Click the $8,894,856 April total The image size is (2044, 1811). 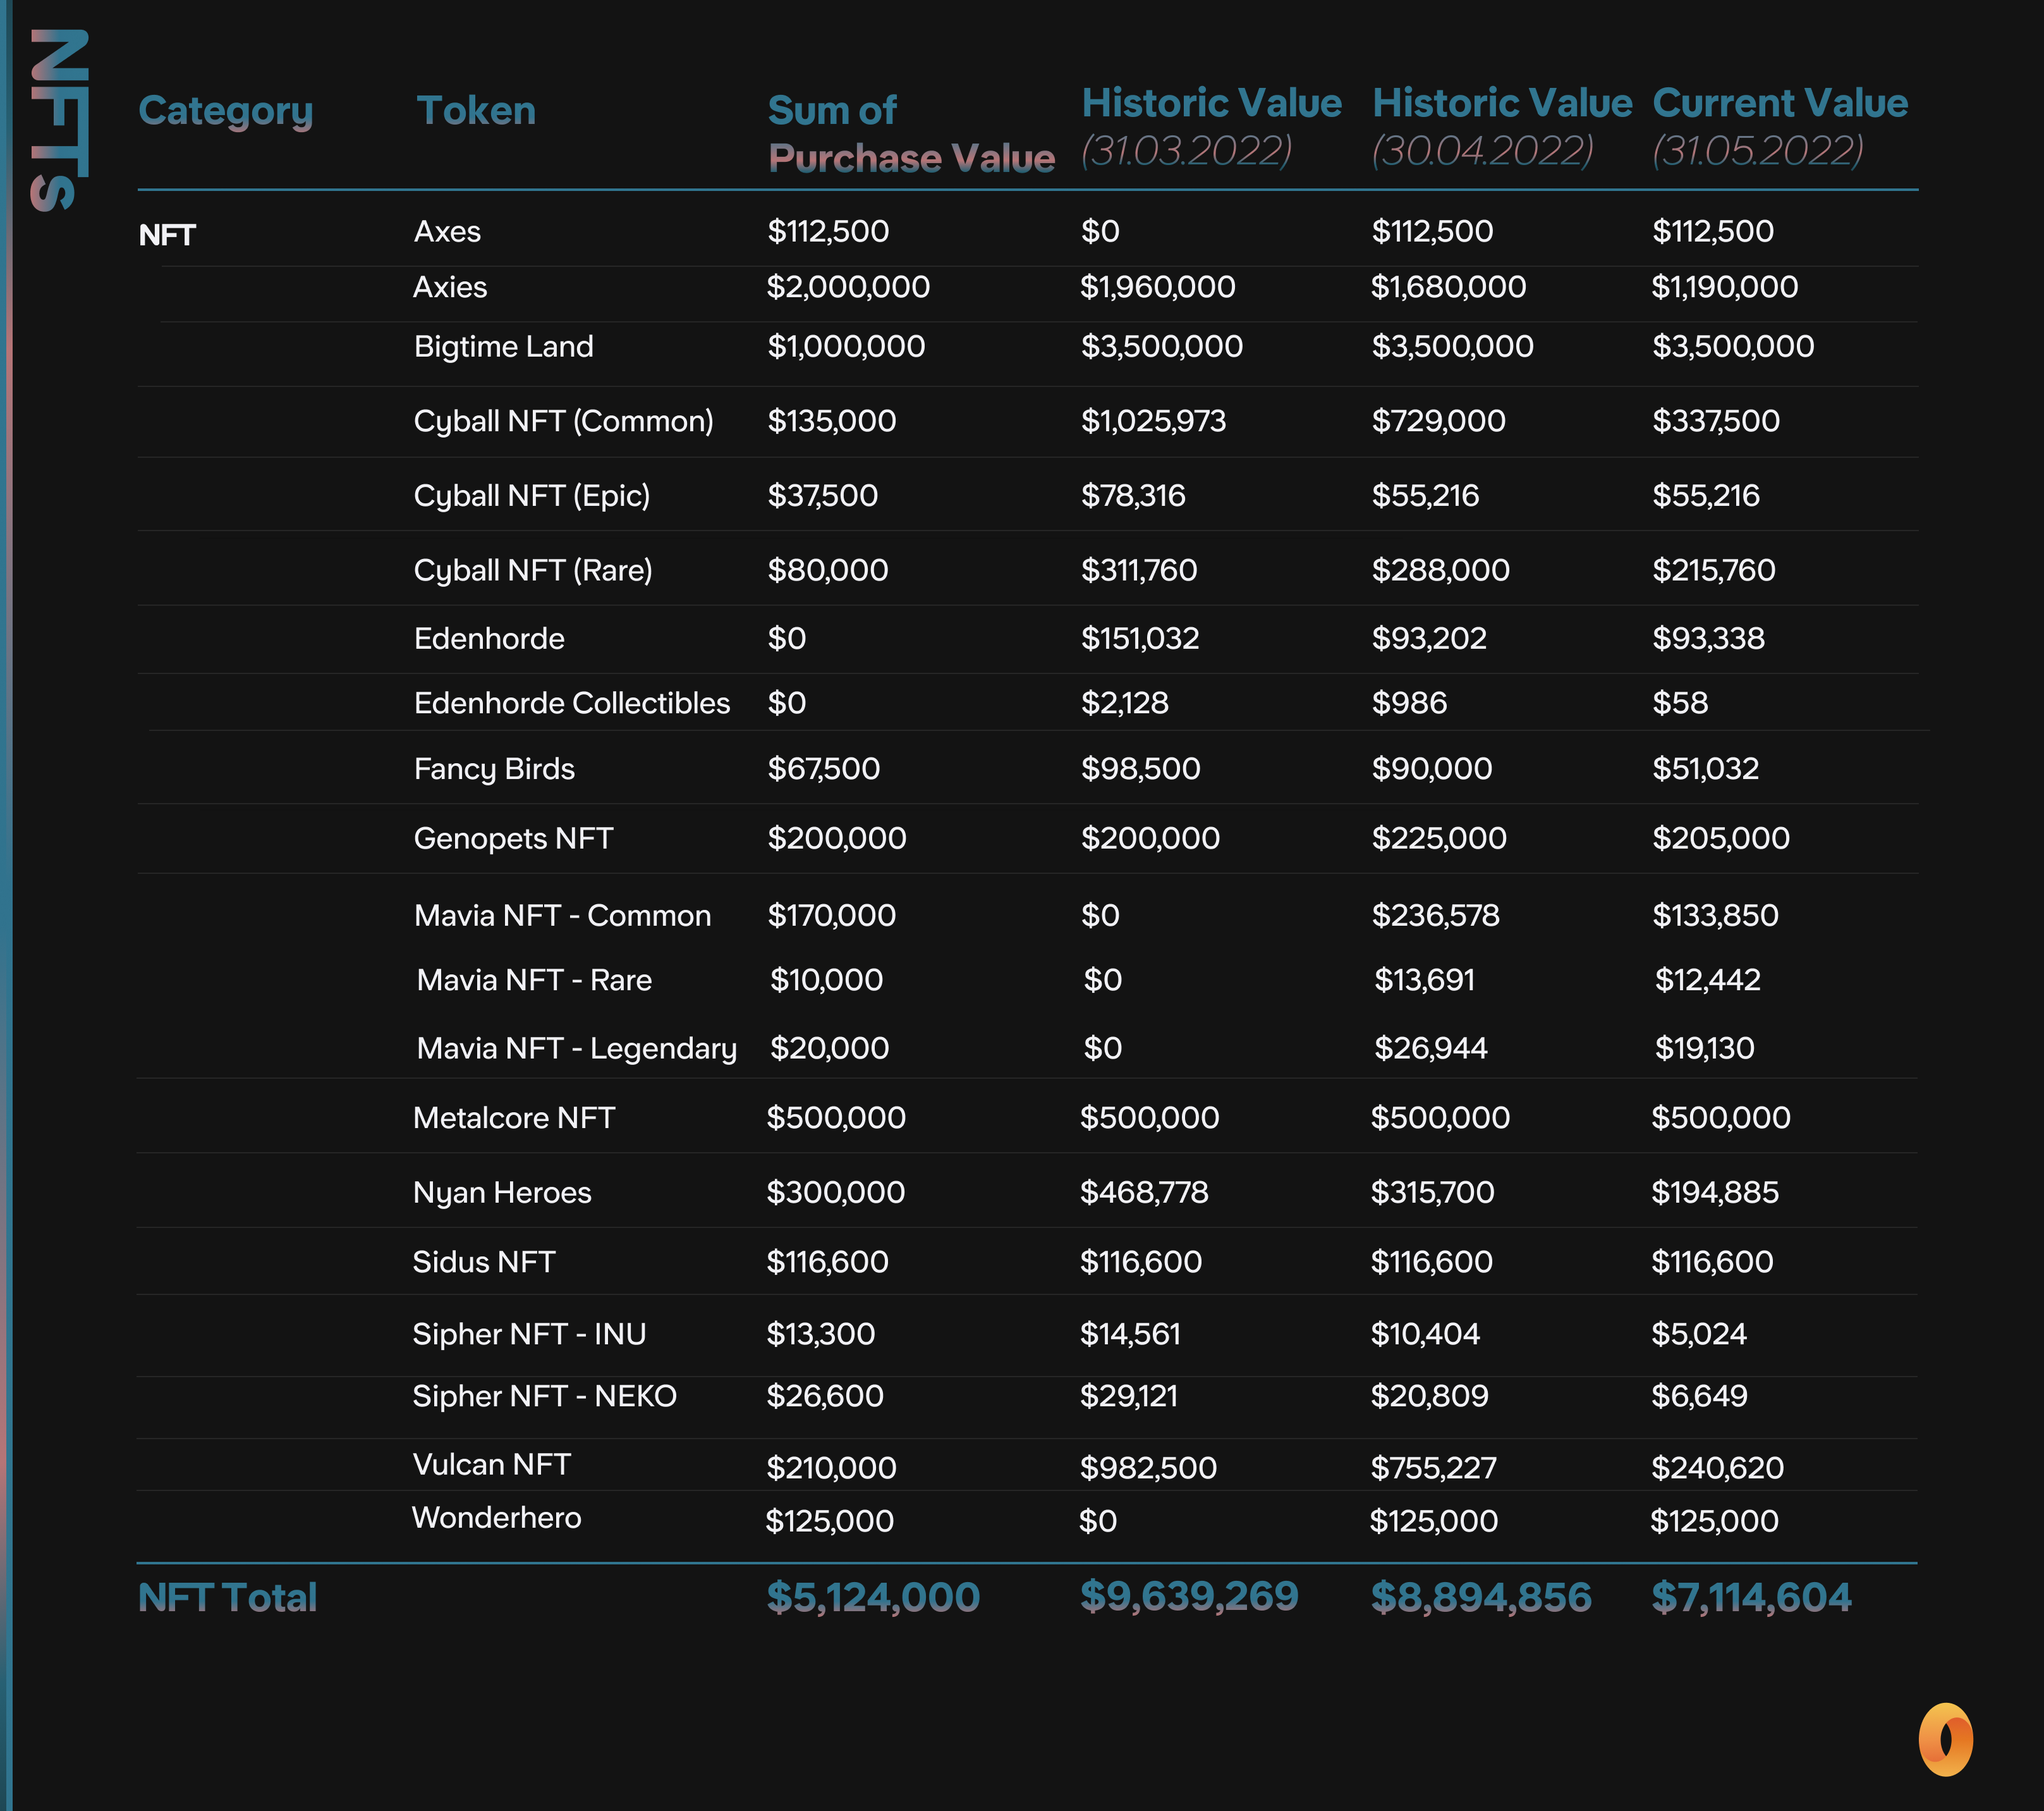tap(1481, 1598)
